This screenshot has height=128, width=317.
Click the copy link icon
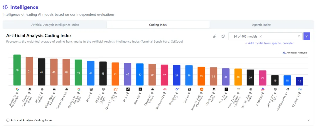click(x=215, y=36)
